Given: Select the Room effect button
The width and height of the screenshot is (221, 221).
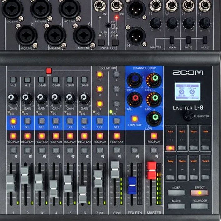Looking at the screenshot, I should (x=194, y=148).
